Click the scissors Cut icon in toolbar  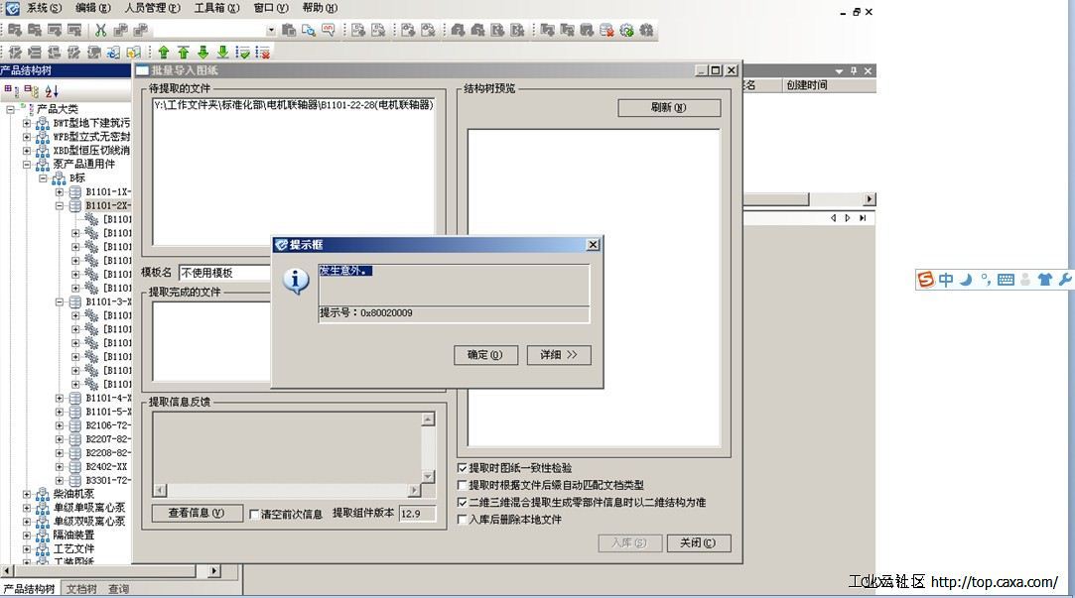[x=101, y=30]
